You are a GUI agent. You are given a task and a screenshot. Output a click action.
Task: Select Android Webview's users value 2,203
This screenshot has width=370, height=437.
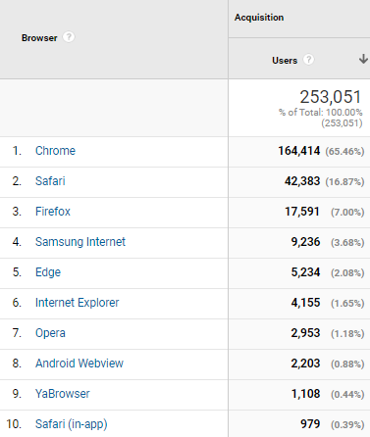(305, 364)
